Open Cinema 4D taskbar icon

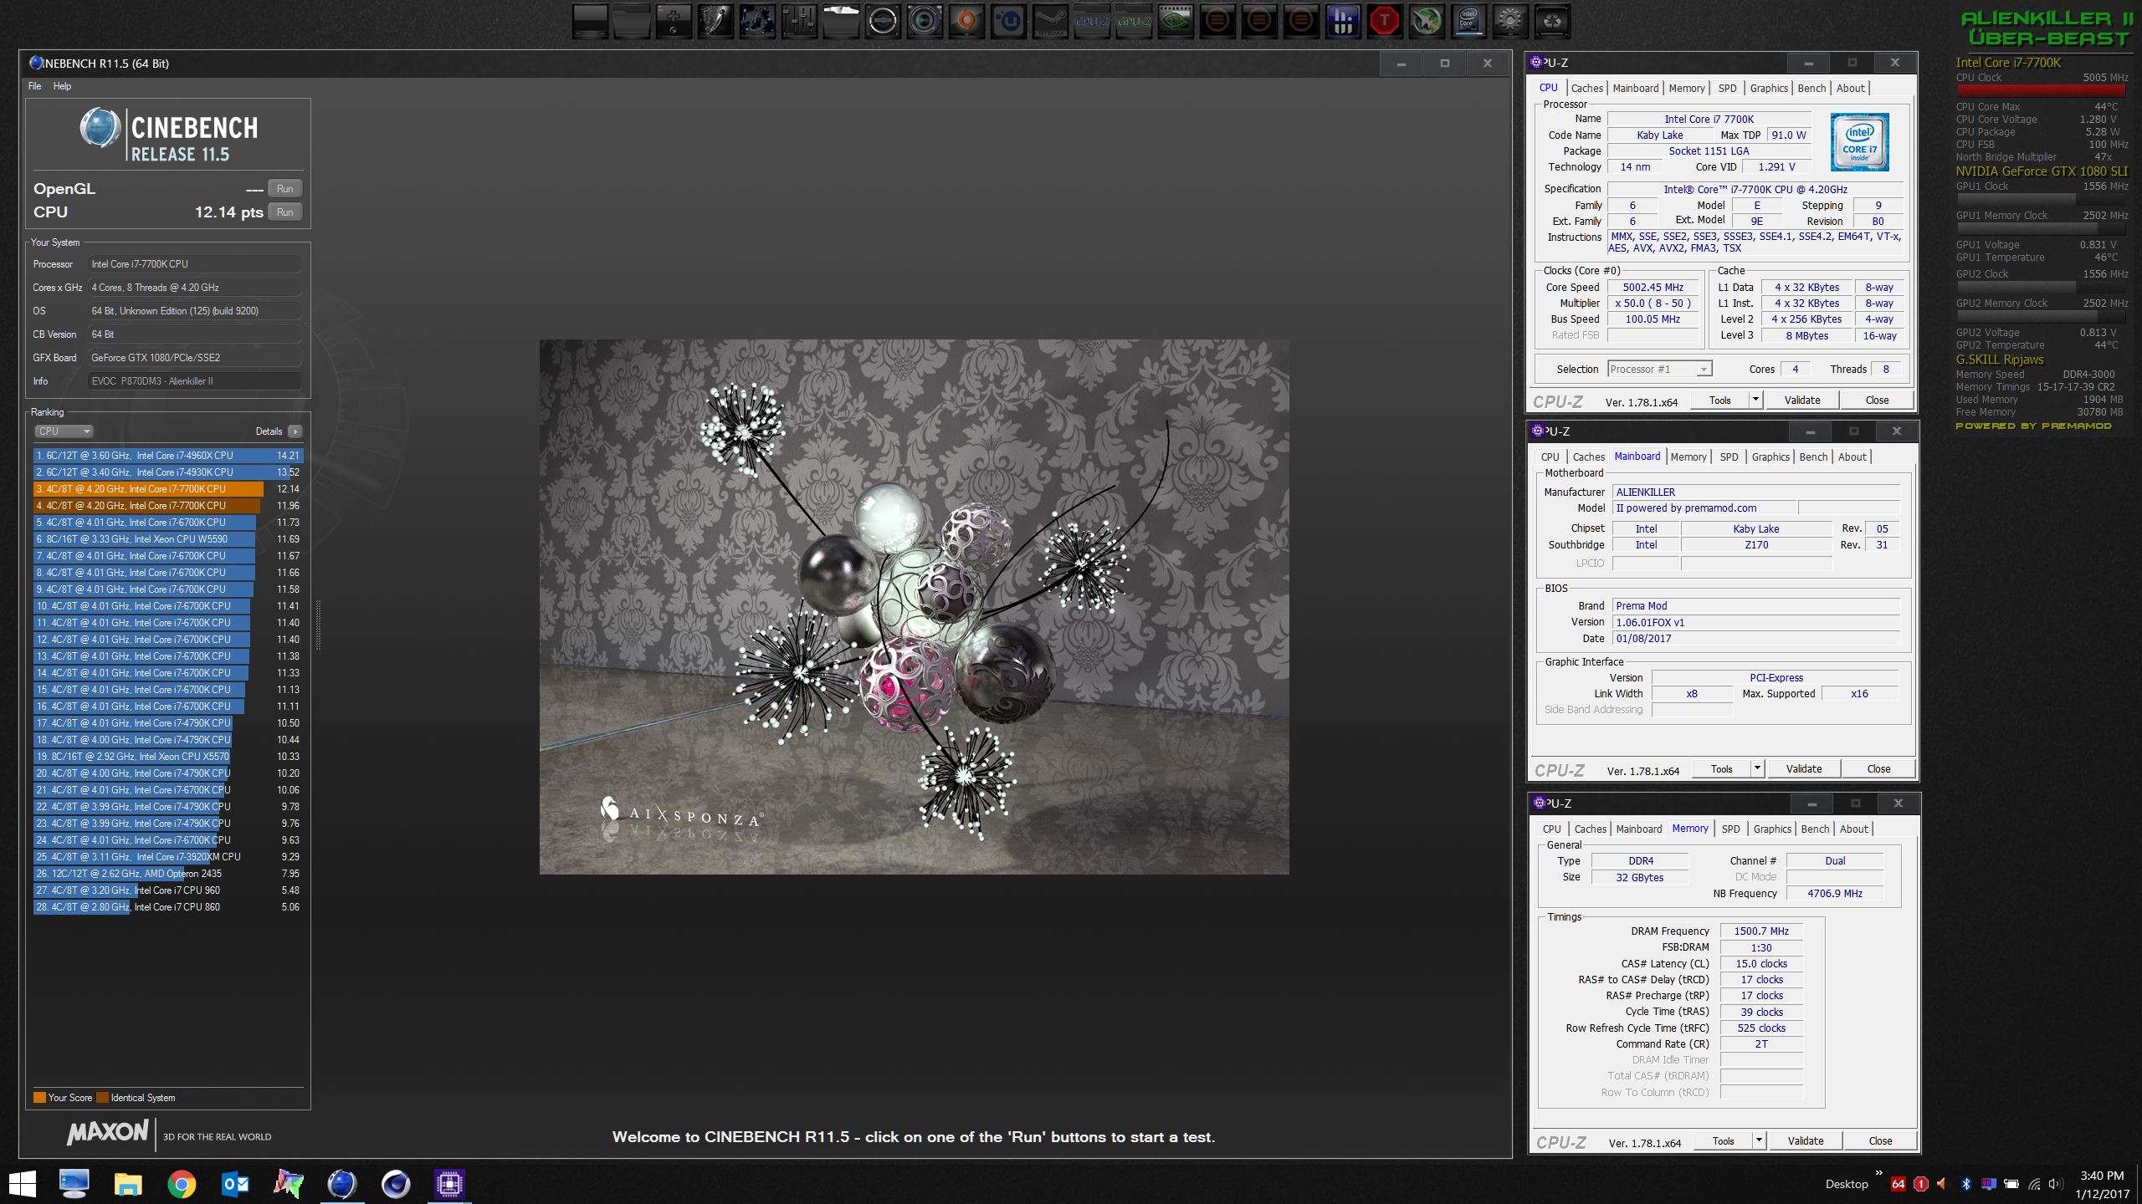(x=396, y=1184)
